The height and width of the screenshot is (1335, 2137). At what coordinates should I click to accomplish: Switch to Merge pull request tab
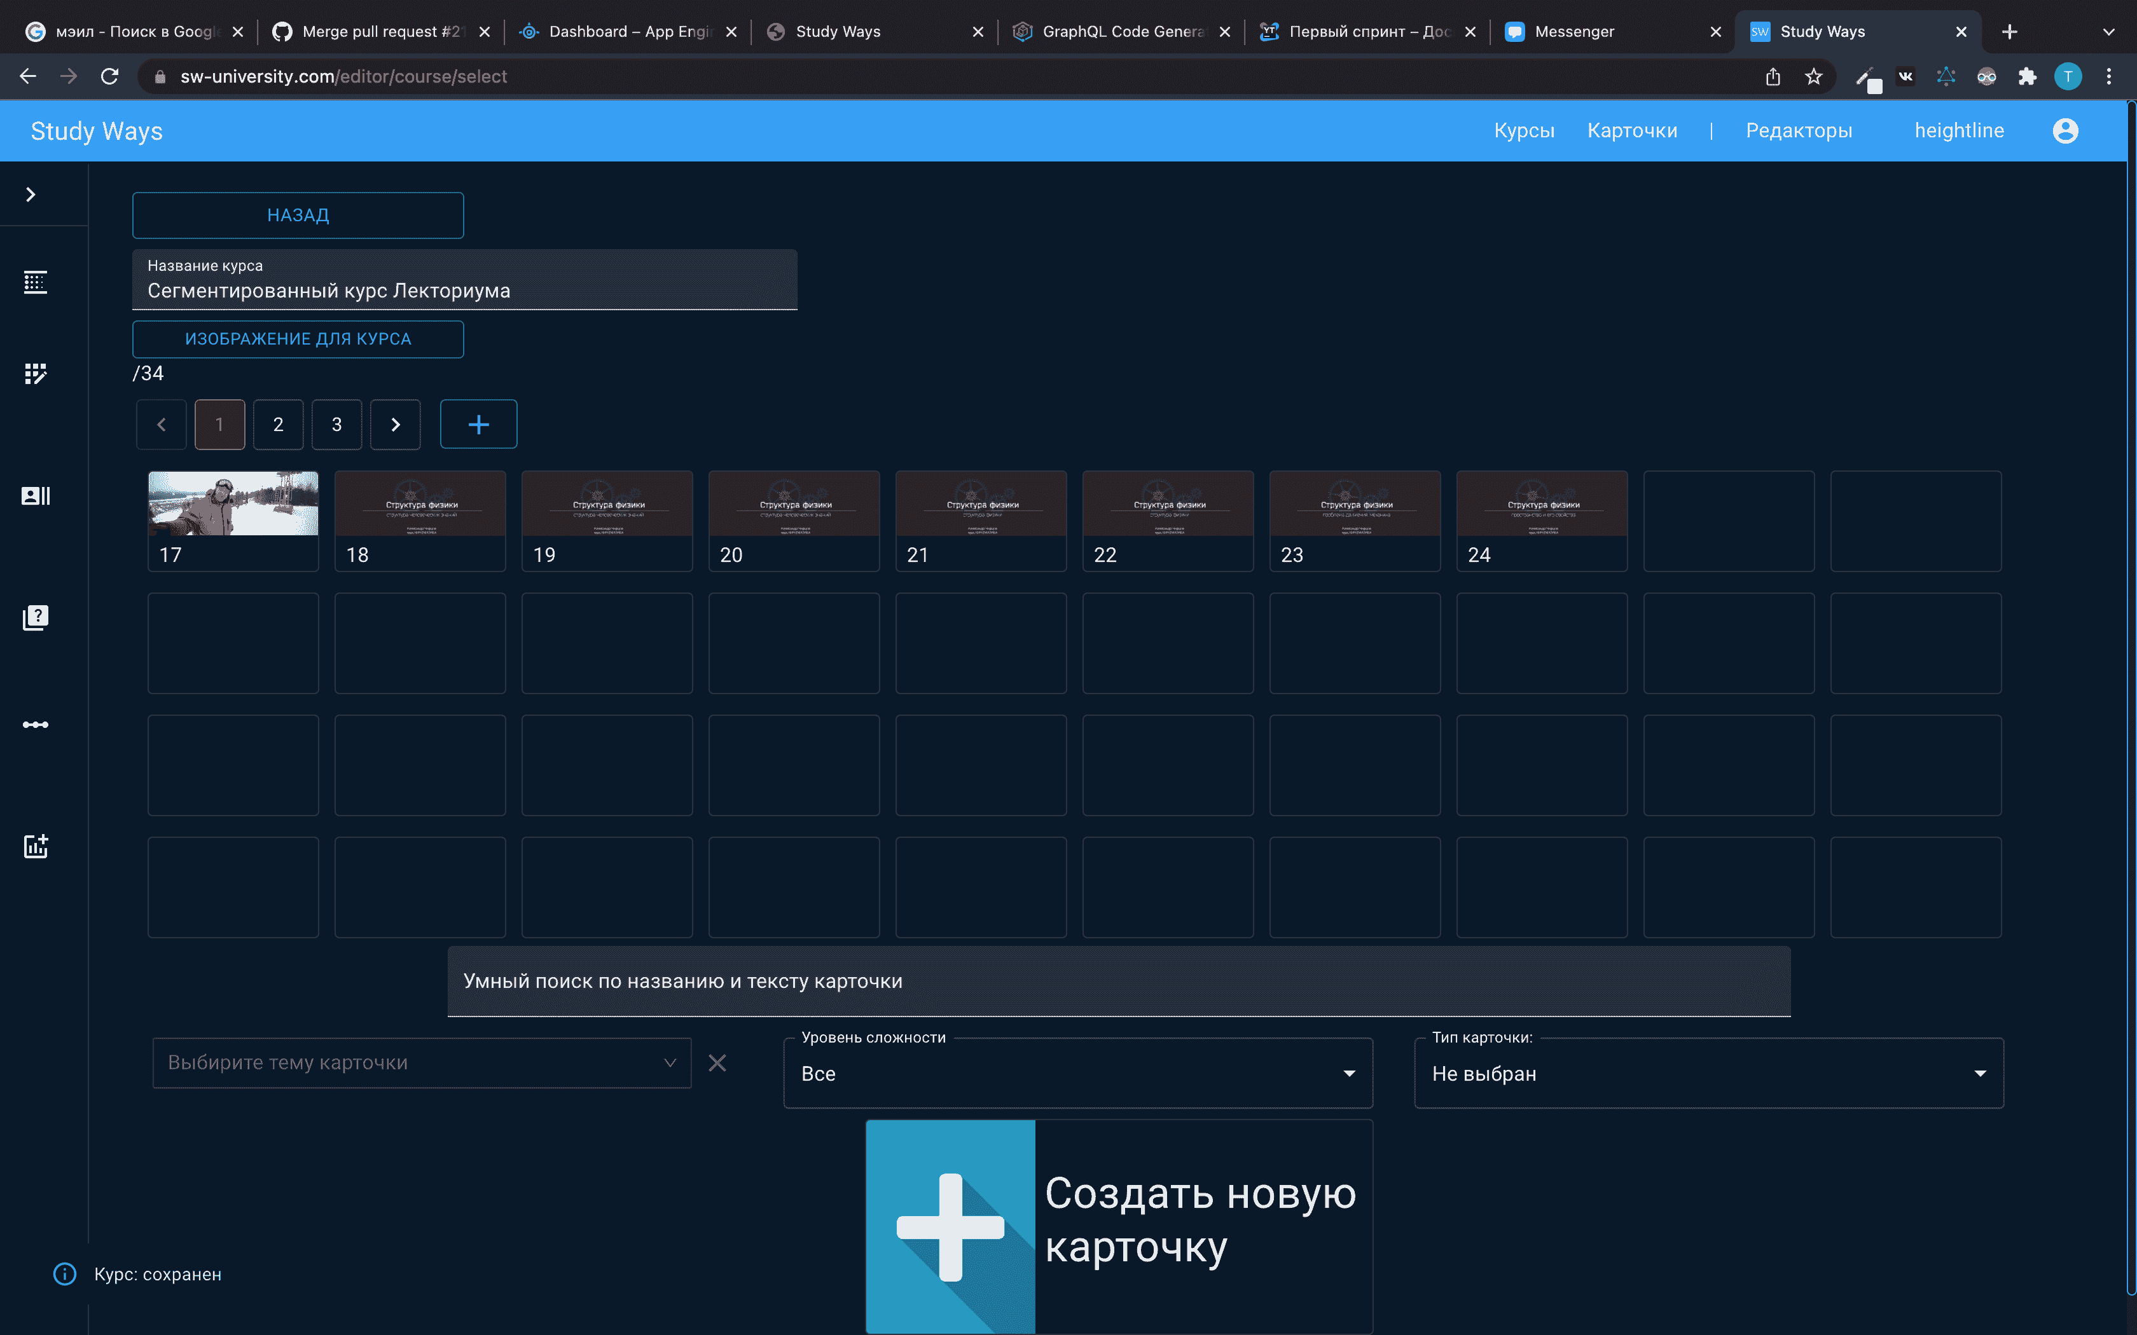click(x=380, y=32)
